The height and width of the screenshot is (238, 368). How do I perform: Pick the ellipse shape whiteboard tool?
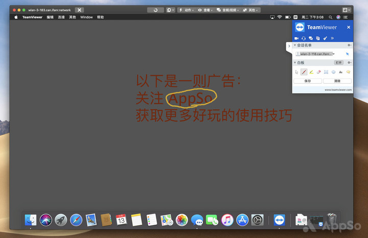click(333, 72)
